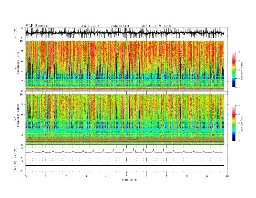Click the "ch.3(V)" axis label
The image size is (256, 198).
pos(16,153)
